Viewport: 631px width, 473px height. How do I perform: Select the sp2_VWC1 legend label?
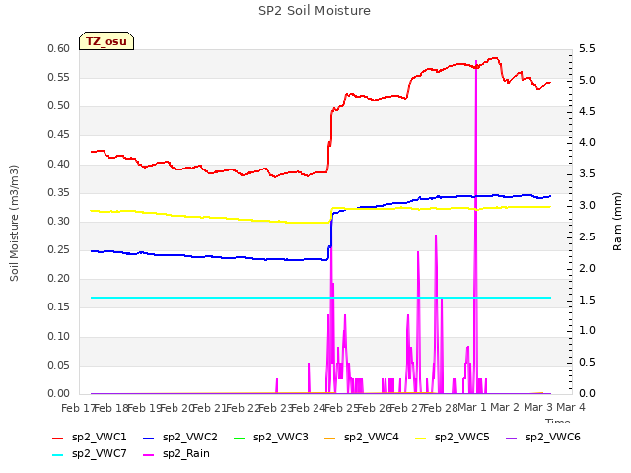[99, 438]
